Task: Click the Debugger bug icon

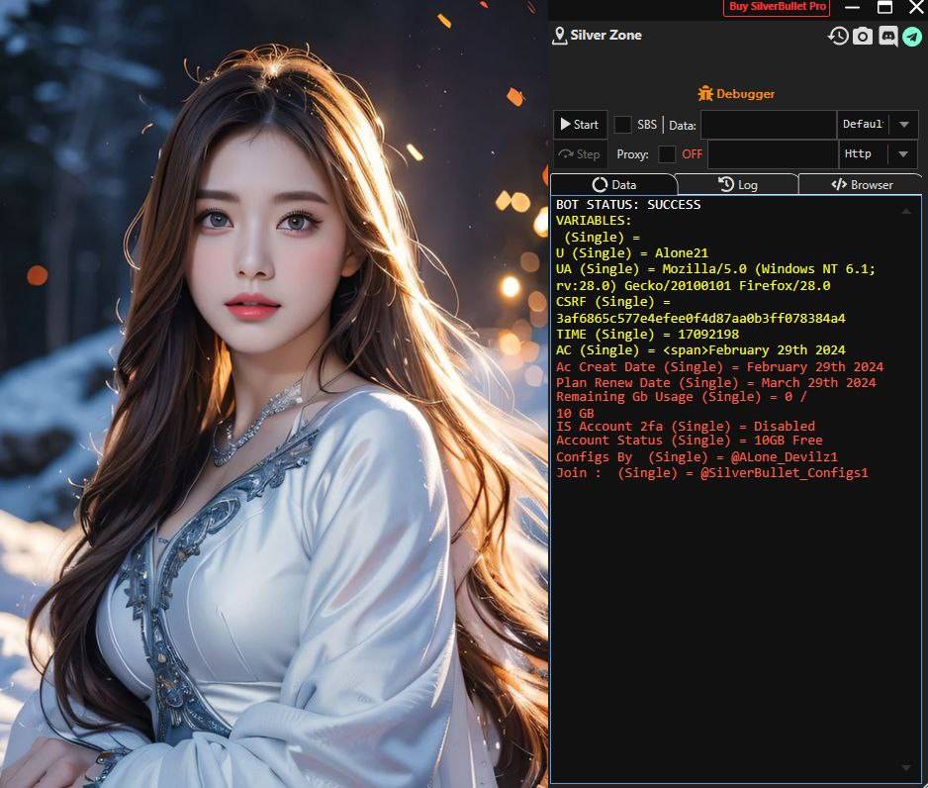Action: click(704, 93)
